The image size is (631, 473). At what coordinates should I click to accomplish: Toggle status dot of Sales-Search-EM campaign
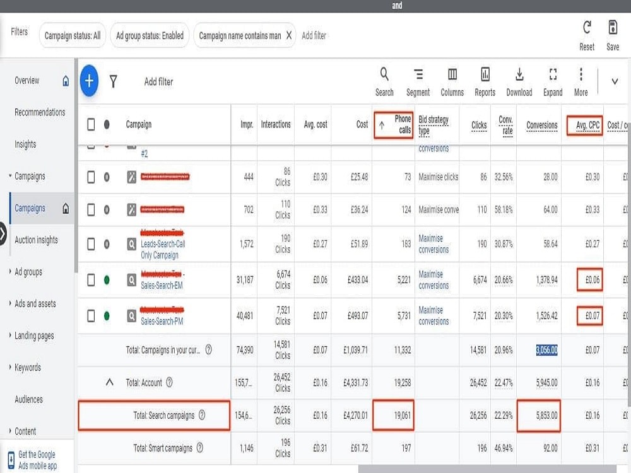tap(107, 279)
